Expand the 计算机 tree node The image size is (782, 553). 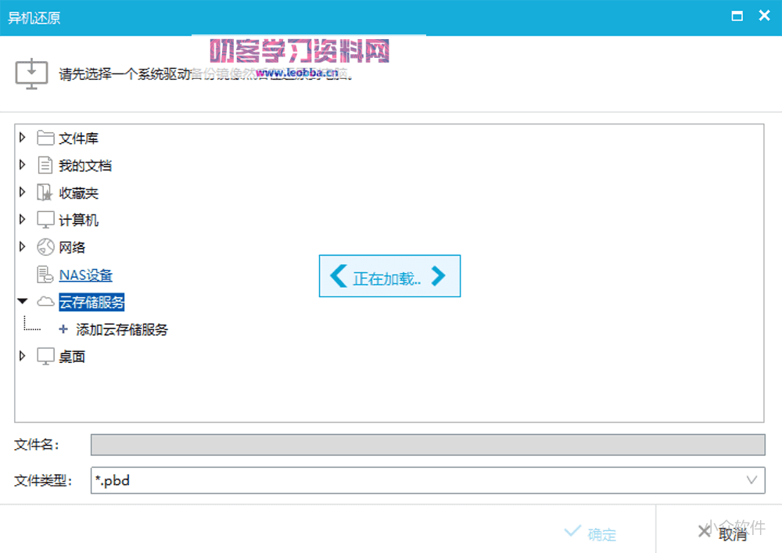pyautogui.click(x=22, y=220)
